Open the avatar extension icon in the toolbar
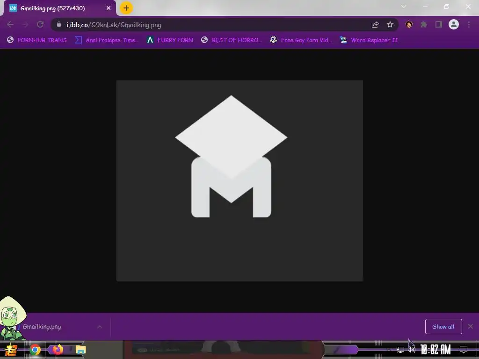 click(409, 24)
